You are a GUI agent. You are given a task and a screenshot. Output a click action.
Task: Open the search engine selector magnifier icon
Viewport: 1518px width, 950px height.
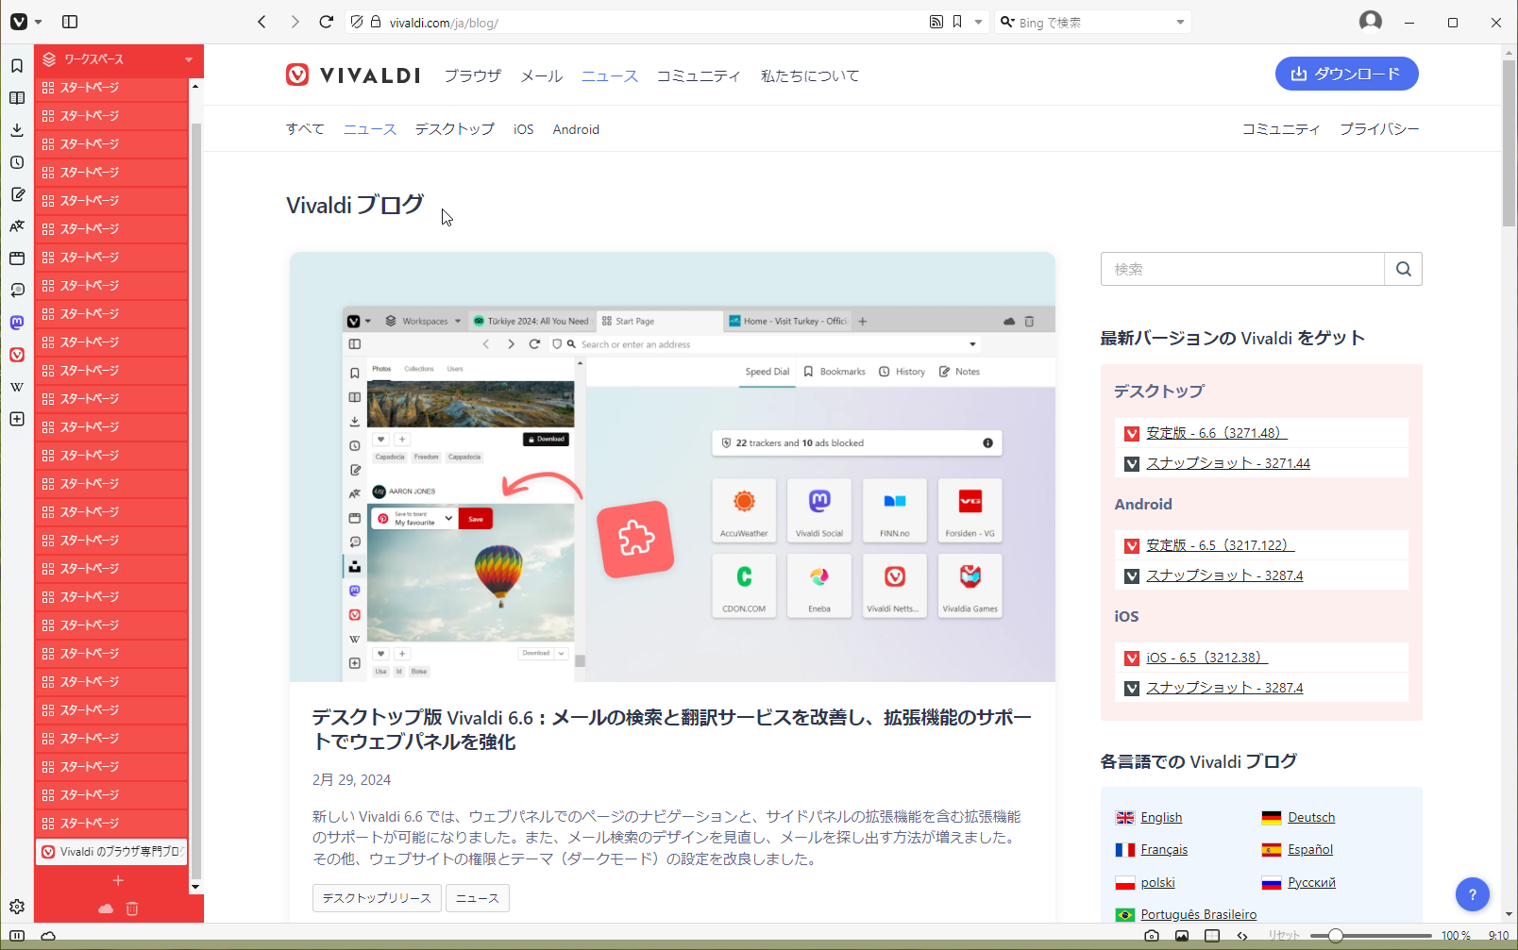[1007, 22]
